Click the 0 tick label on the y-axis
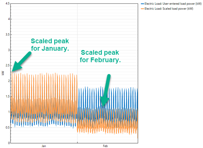 [x=8, y=143]
